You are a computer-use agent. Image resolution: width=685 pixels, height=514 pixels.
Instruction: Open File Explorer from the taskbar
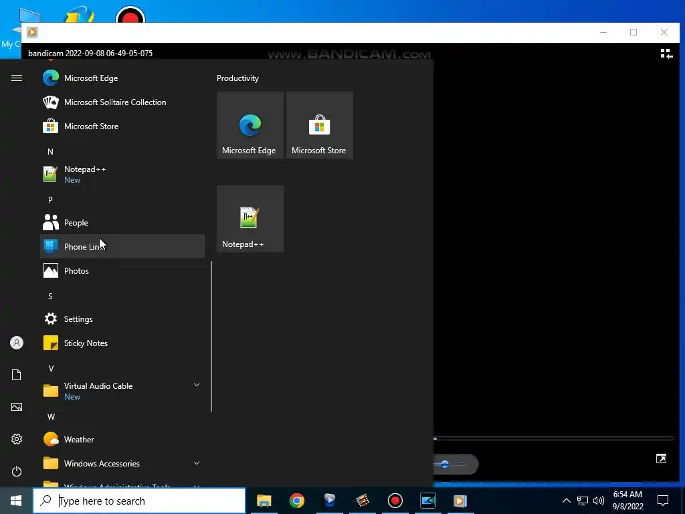pyautogui.click(x=264, y=501)
